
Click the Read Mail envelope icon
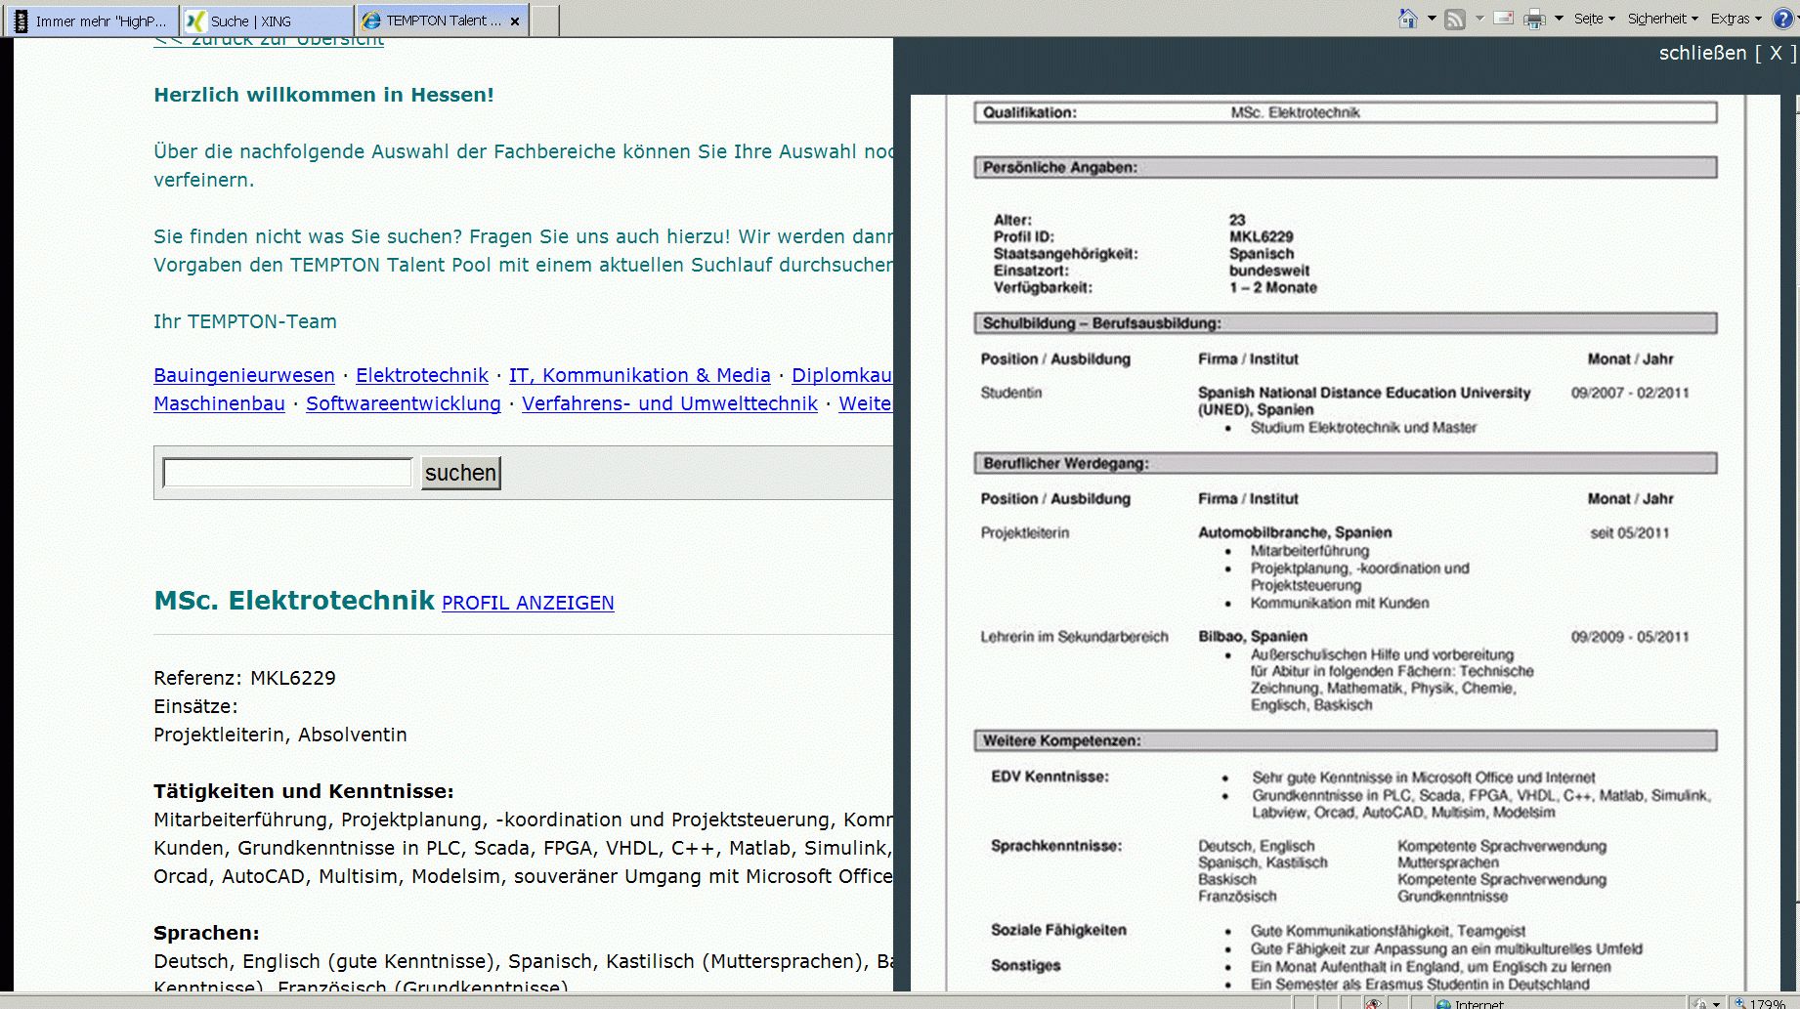pyautogui.click(x=1504, y=19)
